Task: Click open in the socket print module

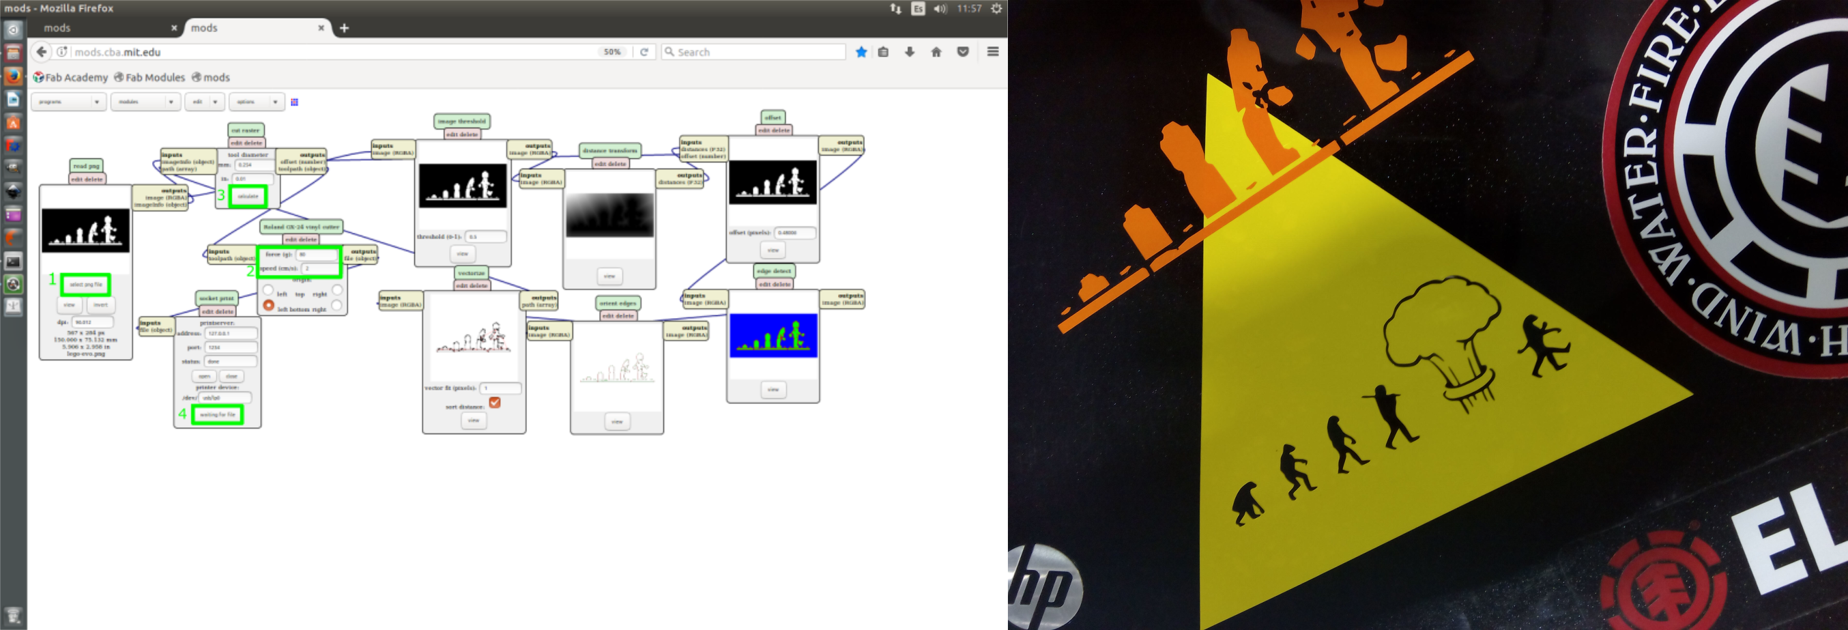Action: tap(205, 376)
